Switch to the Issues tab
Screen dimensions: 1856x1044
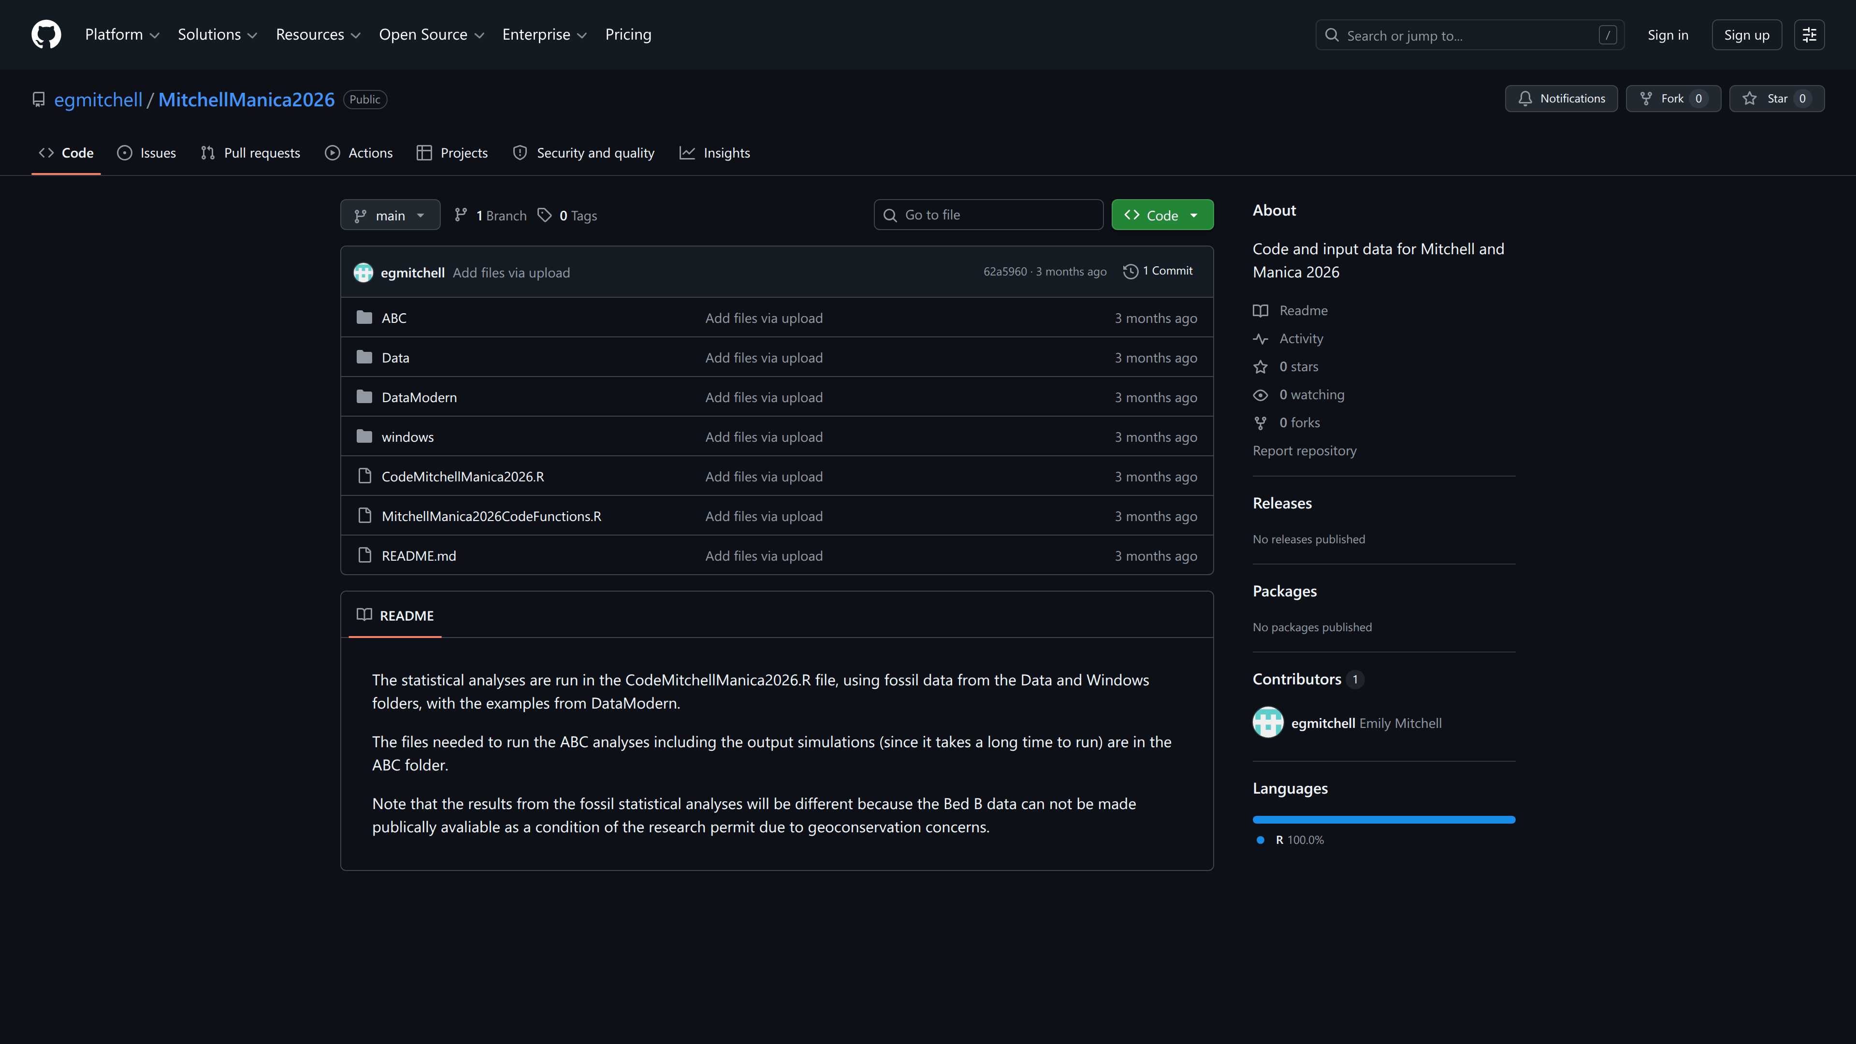[146, 153]
